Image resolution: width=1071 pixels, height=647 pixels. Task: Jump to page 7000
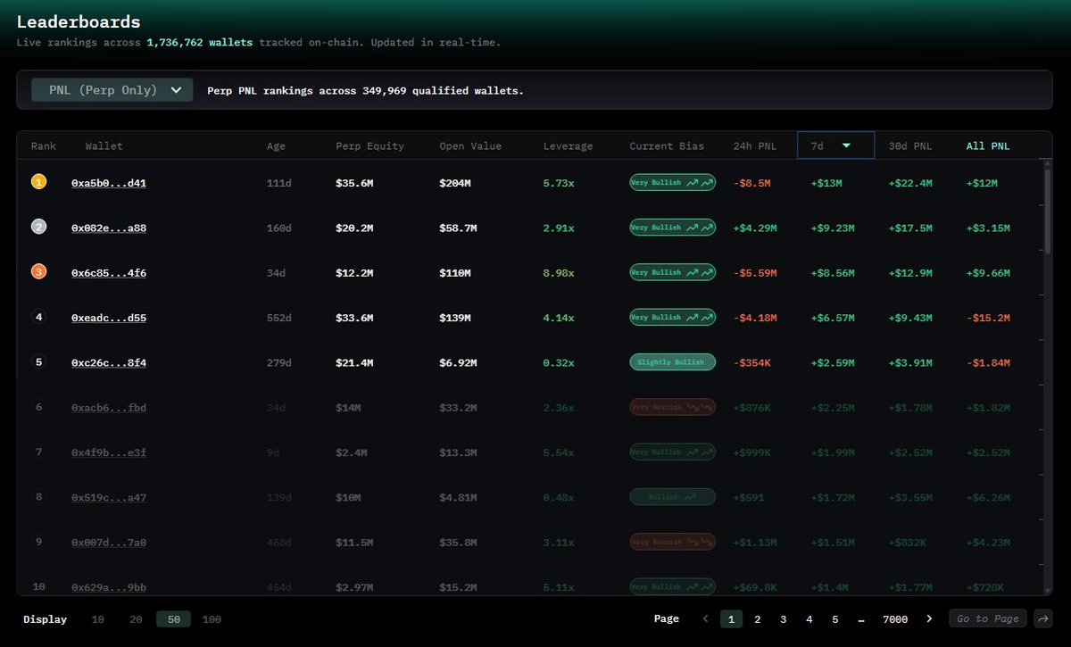[895, 618]
